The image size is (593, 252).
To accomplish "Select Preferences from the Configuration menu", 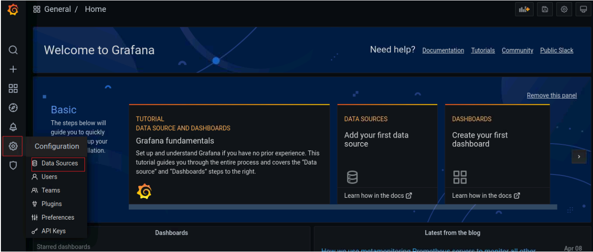I will (x=57, y=217).
